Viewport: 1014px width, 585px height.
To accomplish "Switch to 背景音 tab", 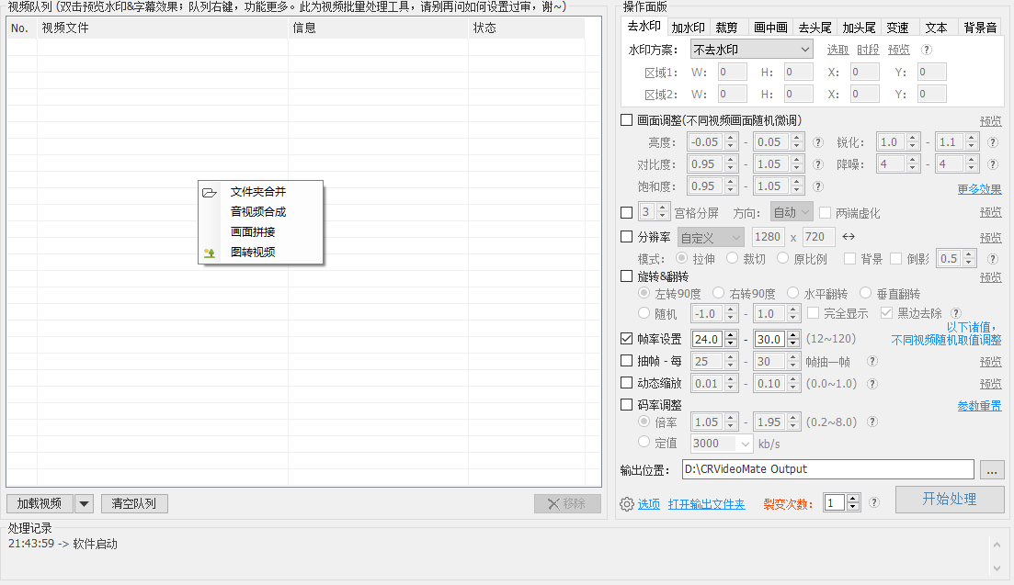I will coord(980,28).
